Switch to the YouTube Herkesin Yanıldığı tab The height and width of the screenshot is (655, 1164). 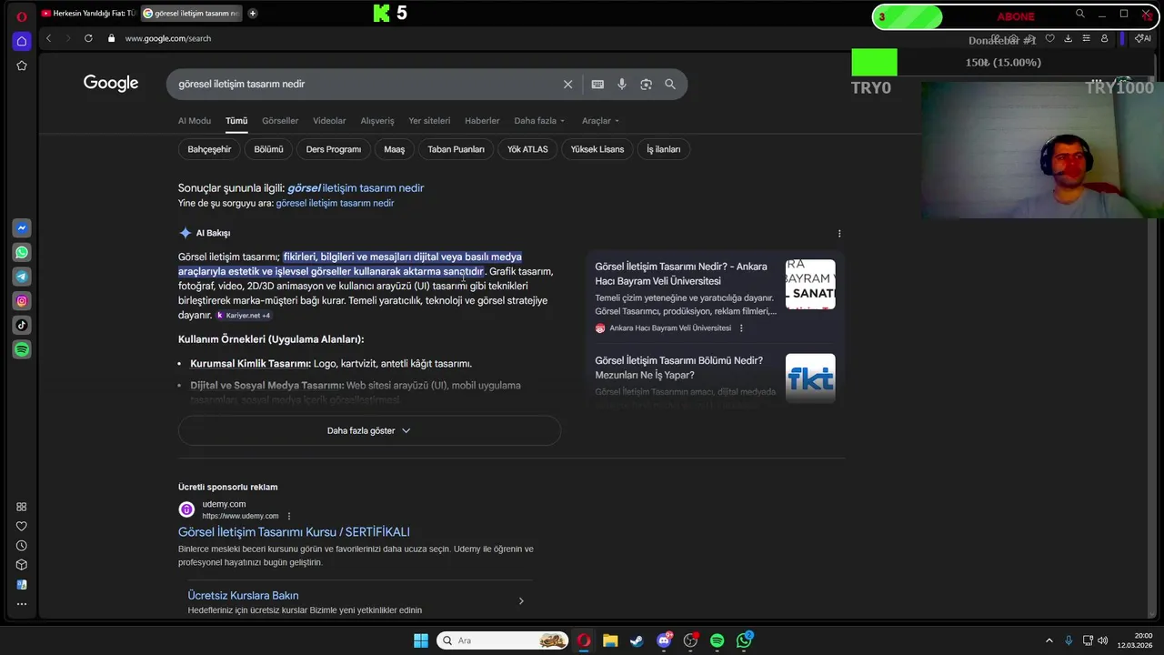[x=88, y=14]
